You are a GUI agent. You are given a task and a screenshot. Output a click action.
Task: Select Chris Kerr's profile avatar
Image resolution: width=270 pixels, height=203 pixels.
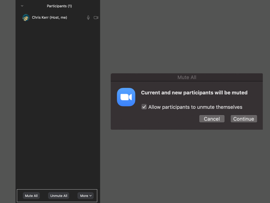[26, 18]
